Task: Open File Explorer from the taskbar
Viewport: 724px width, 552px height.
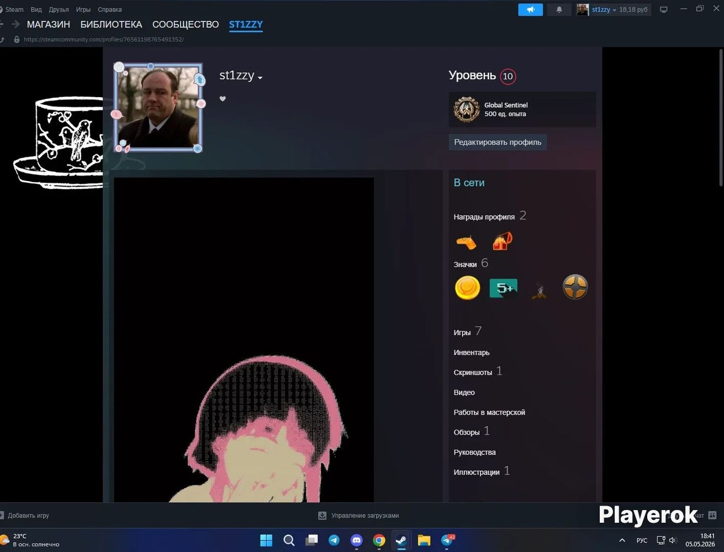Action: tap(424, 540)
